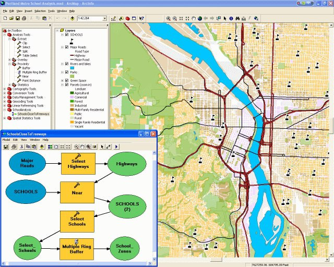Select the Find binoculars tool
Viewport: 334px width, 267px height.
tap(237, 19)
